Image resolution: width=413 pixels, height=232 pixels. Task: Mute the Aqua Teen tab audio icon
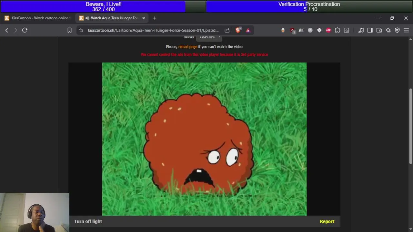pos(87,18)
